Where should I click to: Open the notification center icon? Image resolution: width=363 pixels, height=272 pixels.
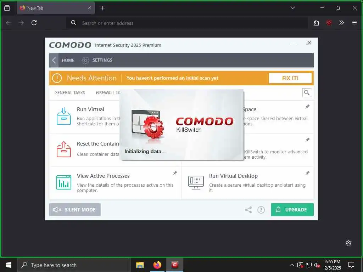(351, 265)
